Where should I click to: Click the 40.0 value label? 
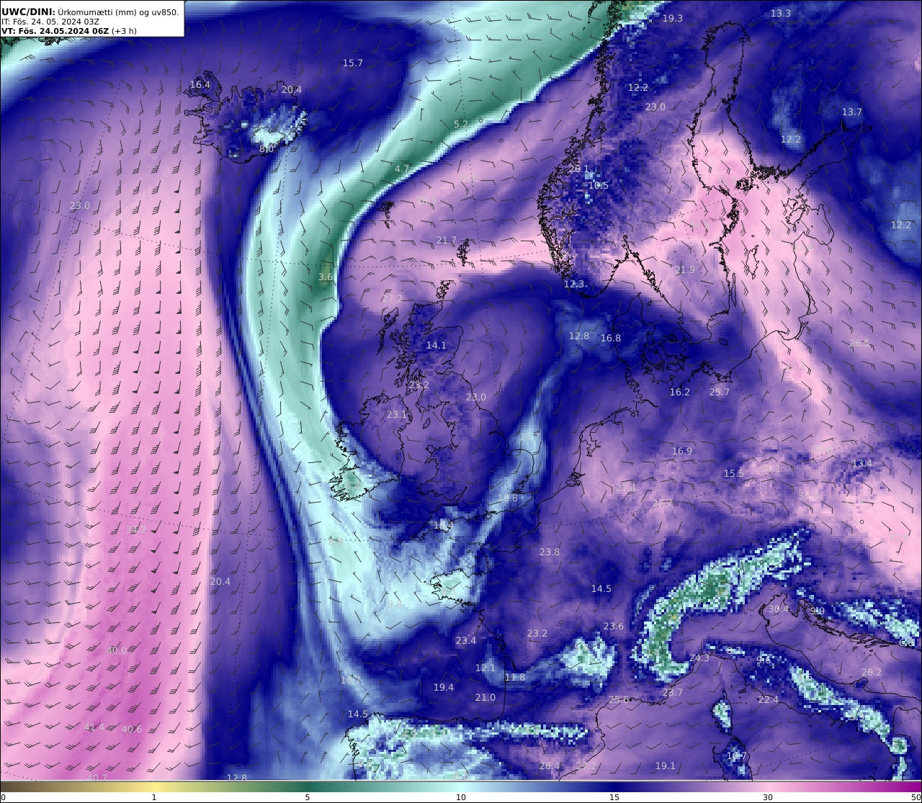(117, 650)
